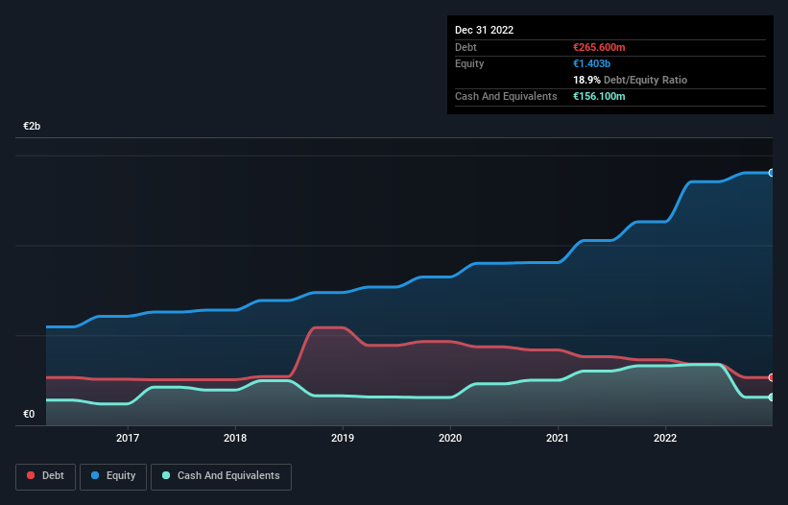
Task: Click the 2019 x-axis label
Action: click(343, 438)
